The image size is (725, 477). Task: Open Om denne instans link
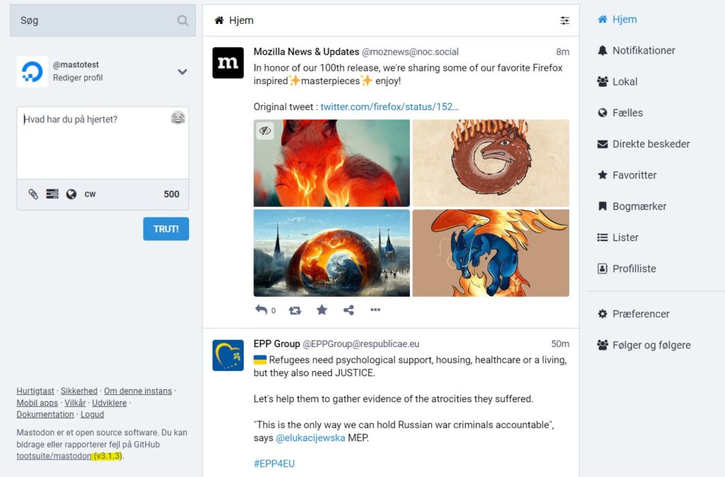(x=138, y=391)
